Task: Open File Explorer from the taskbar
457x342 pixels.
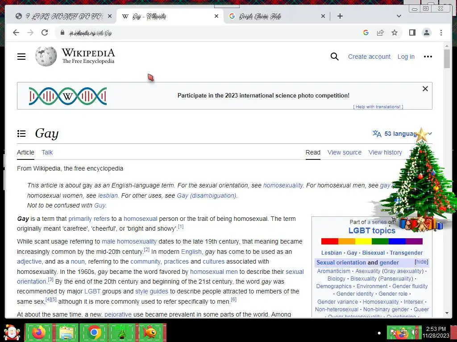Action: click(66, 332)
